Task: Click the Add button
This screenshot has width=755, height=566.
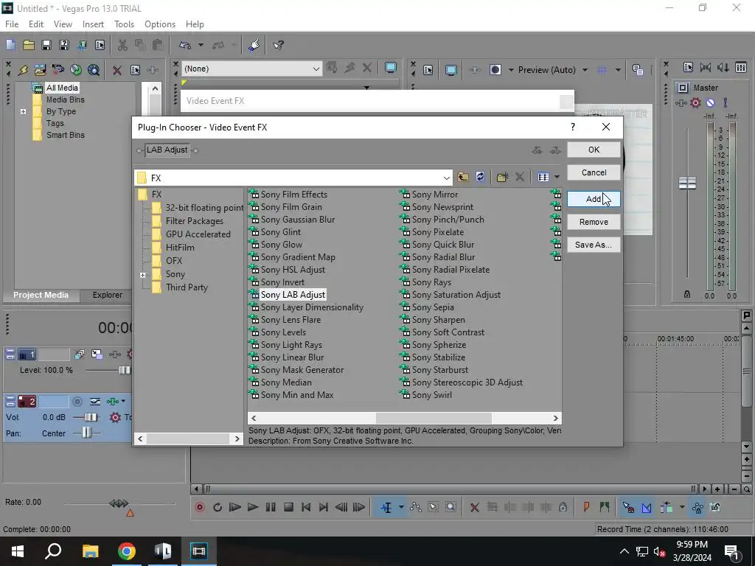Action: point(594,199)
